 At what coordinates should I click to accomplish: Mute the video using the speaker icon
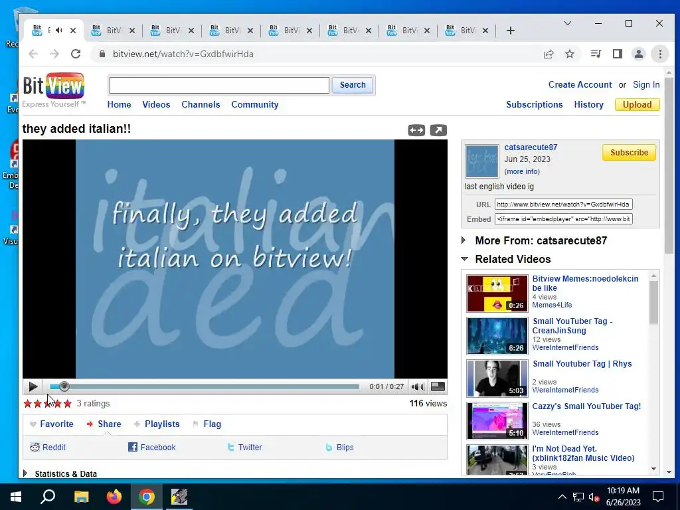pyautogui.click(x=418, y=386)
